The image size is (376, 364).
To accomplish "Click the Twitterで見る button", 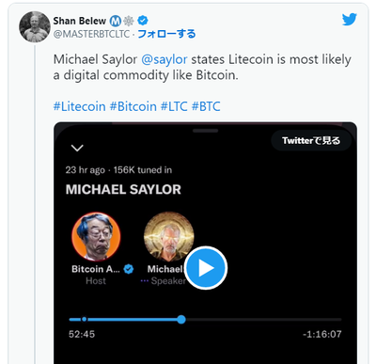I will click(x=311, y=140).
